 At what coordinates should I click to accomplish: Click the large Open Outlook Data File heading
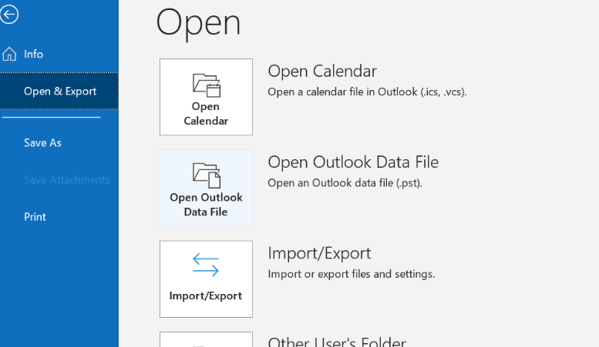click(x=352, y=162)
